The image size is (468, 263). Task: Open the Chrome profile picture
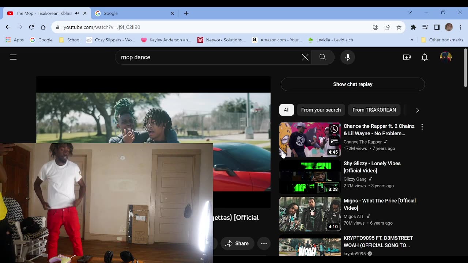click(449, 27)
